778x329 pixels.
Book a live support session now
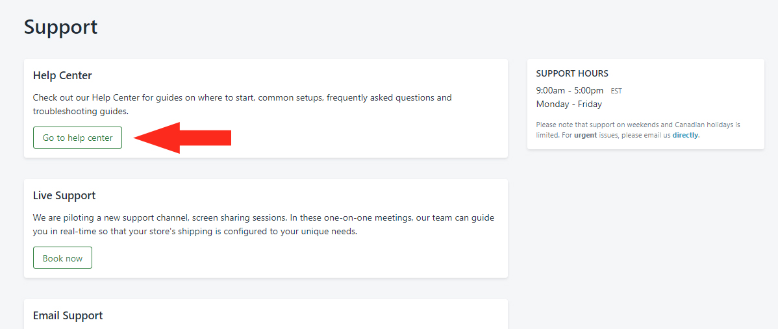62,258
